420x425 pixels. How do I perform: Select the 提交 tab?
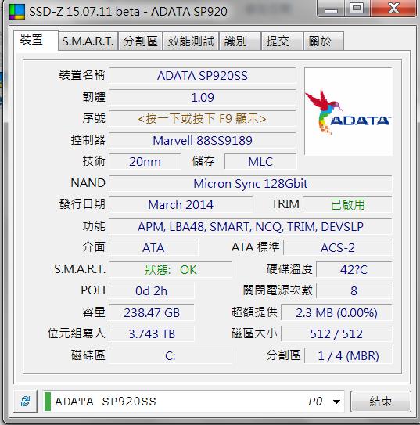click(x=282, y=41)
